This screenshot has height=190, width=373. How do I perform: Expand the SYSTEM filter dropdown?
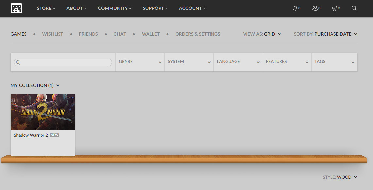(189, 62)
